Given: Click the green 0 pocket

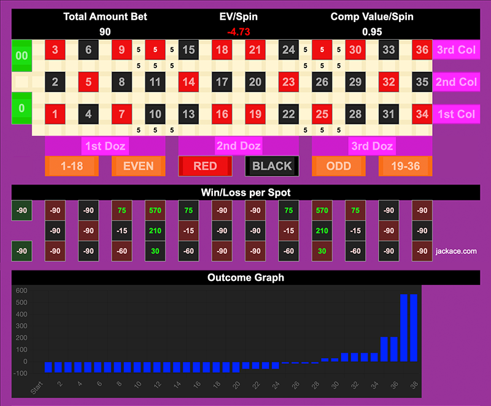Looking at the screenshot, I should click(21, 109).
